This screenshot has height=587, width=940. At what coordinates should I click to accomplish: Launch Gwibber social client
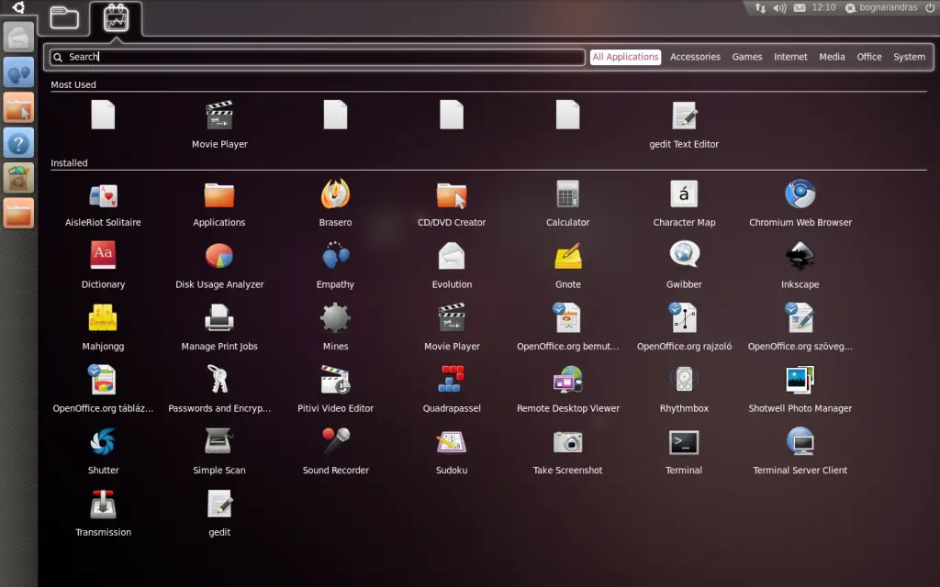coord(684,266)
